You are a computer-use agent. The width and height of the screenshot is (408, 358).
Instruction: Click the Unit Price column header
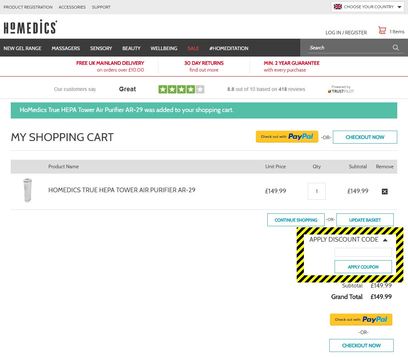click(x=275, y=166)
